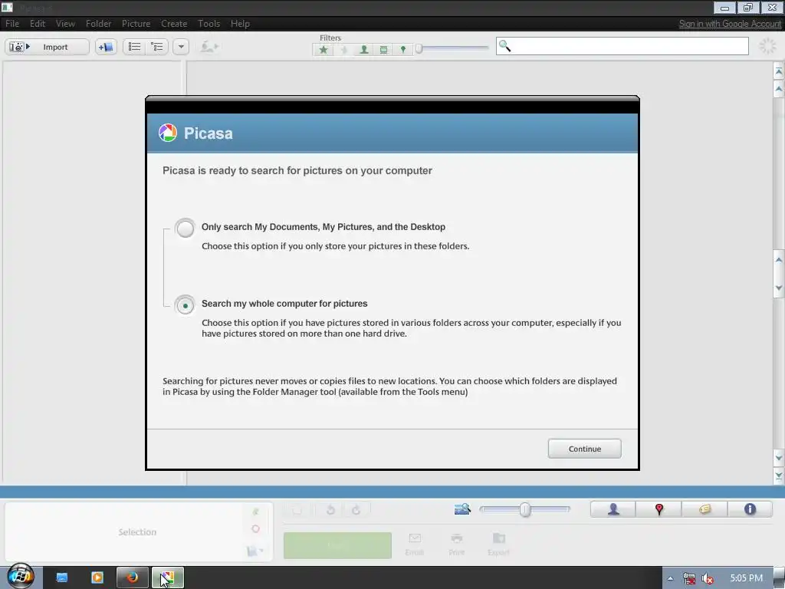Show the Tags panel
This screenshot has width=785, height=589.
705,509
